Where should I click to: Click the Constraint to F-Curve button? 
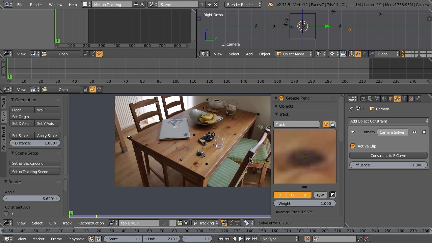[388, 156]
